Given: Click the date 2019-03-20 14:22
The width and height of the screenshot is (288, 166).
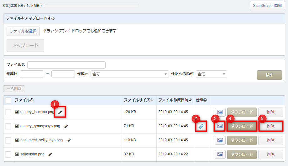Looking at the screenshot, I should [173, 154].
